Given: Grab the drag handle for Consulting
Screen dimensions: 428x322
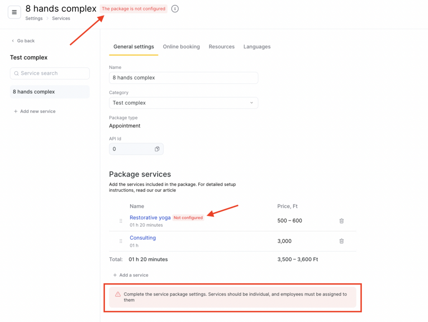Looking at the screenshot, I should coord(121,241).
